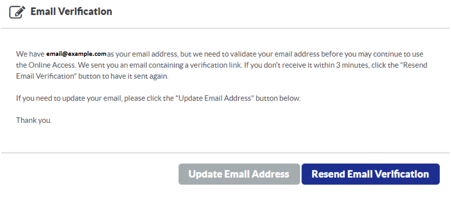Click the quoted "Update Email Address" text in paragraph
The height and width of the screenshot is (199, 451).
click(214, 98)
